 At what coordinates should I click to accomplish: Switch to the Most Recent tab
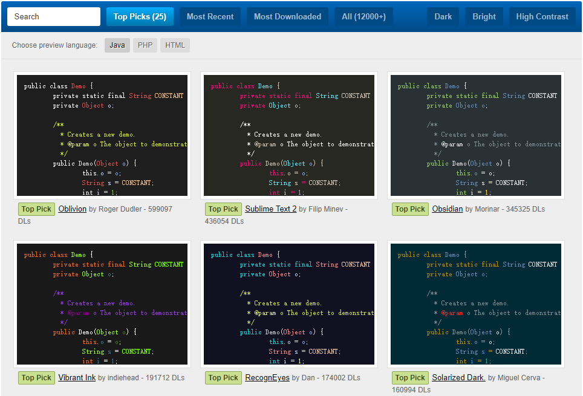tap(210, 17)
